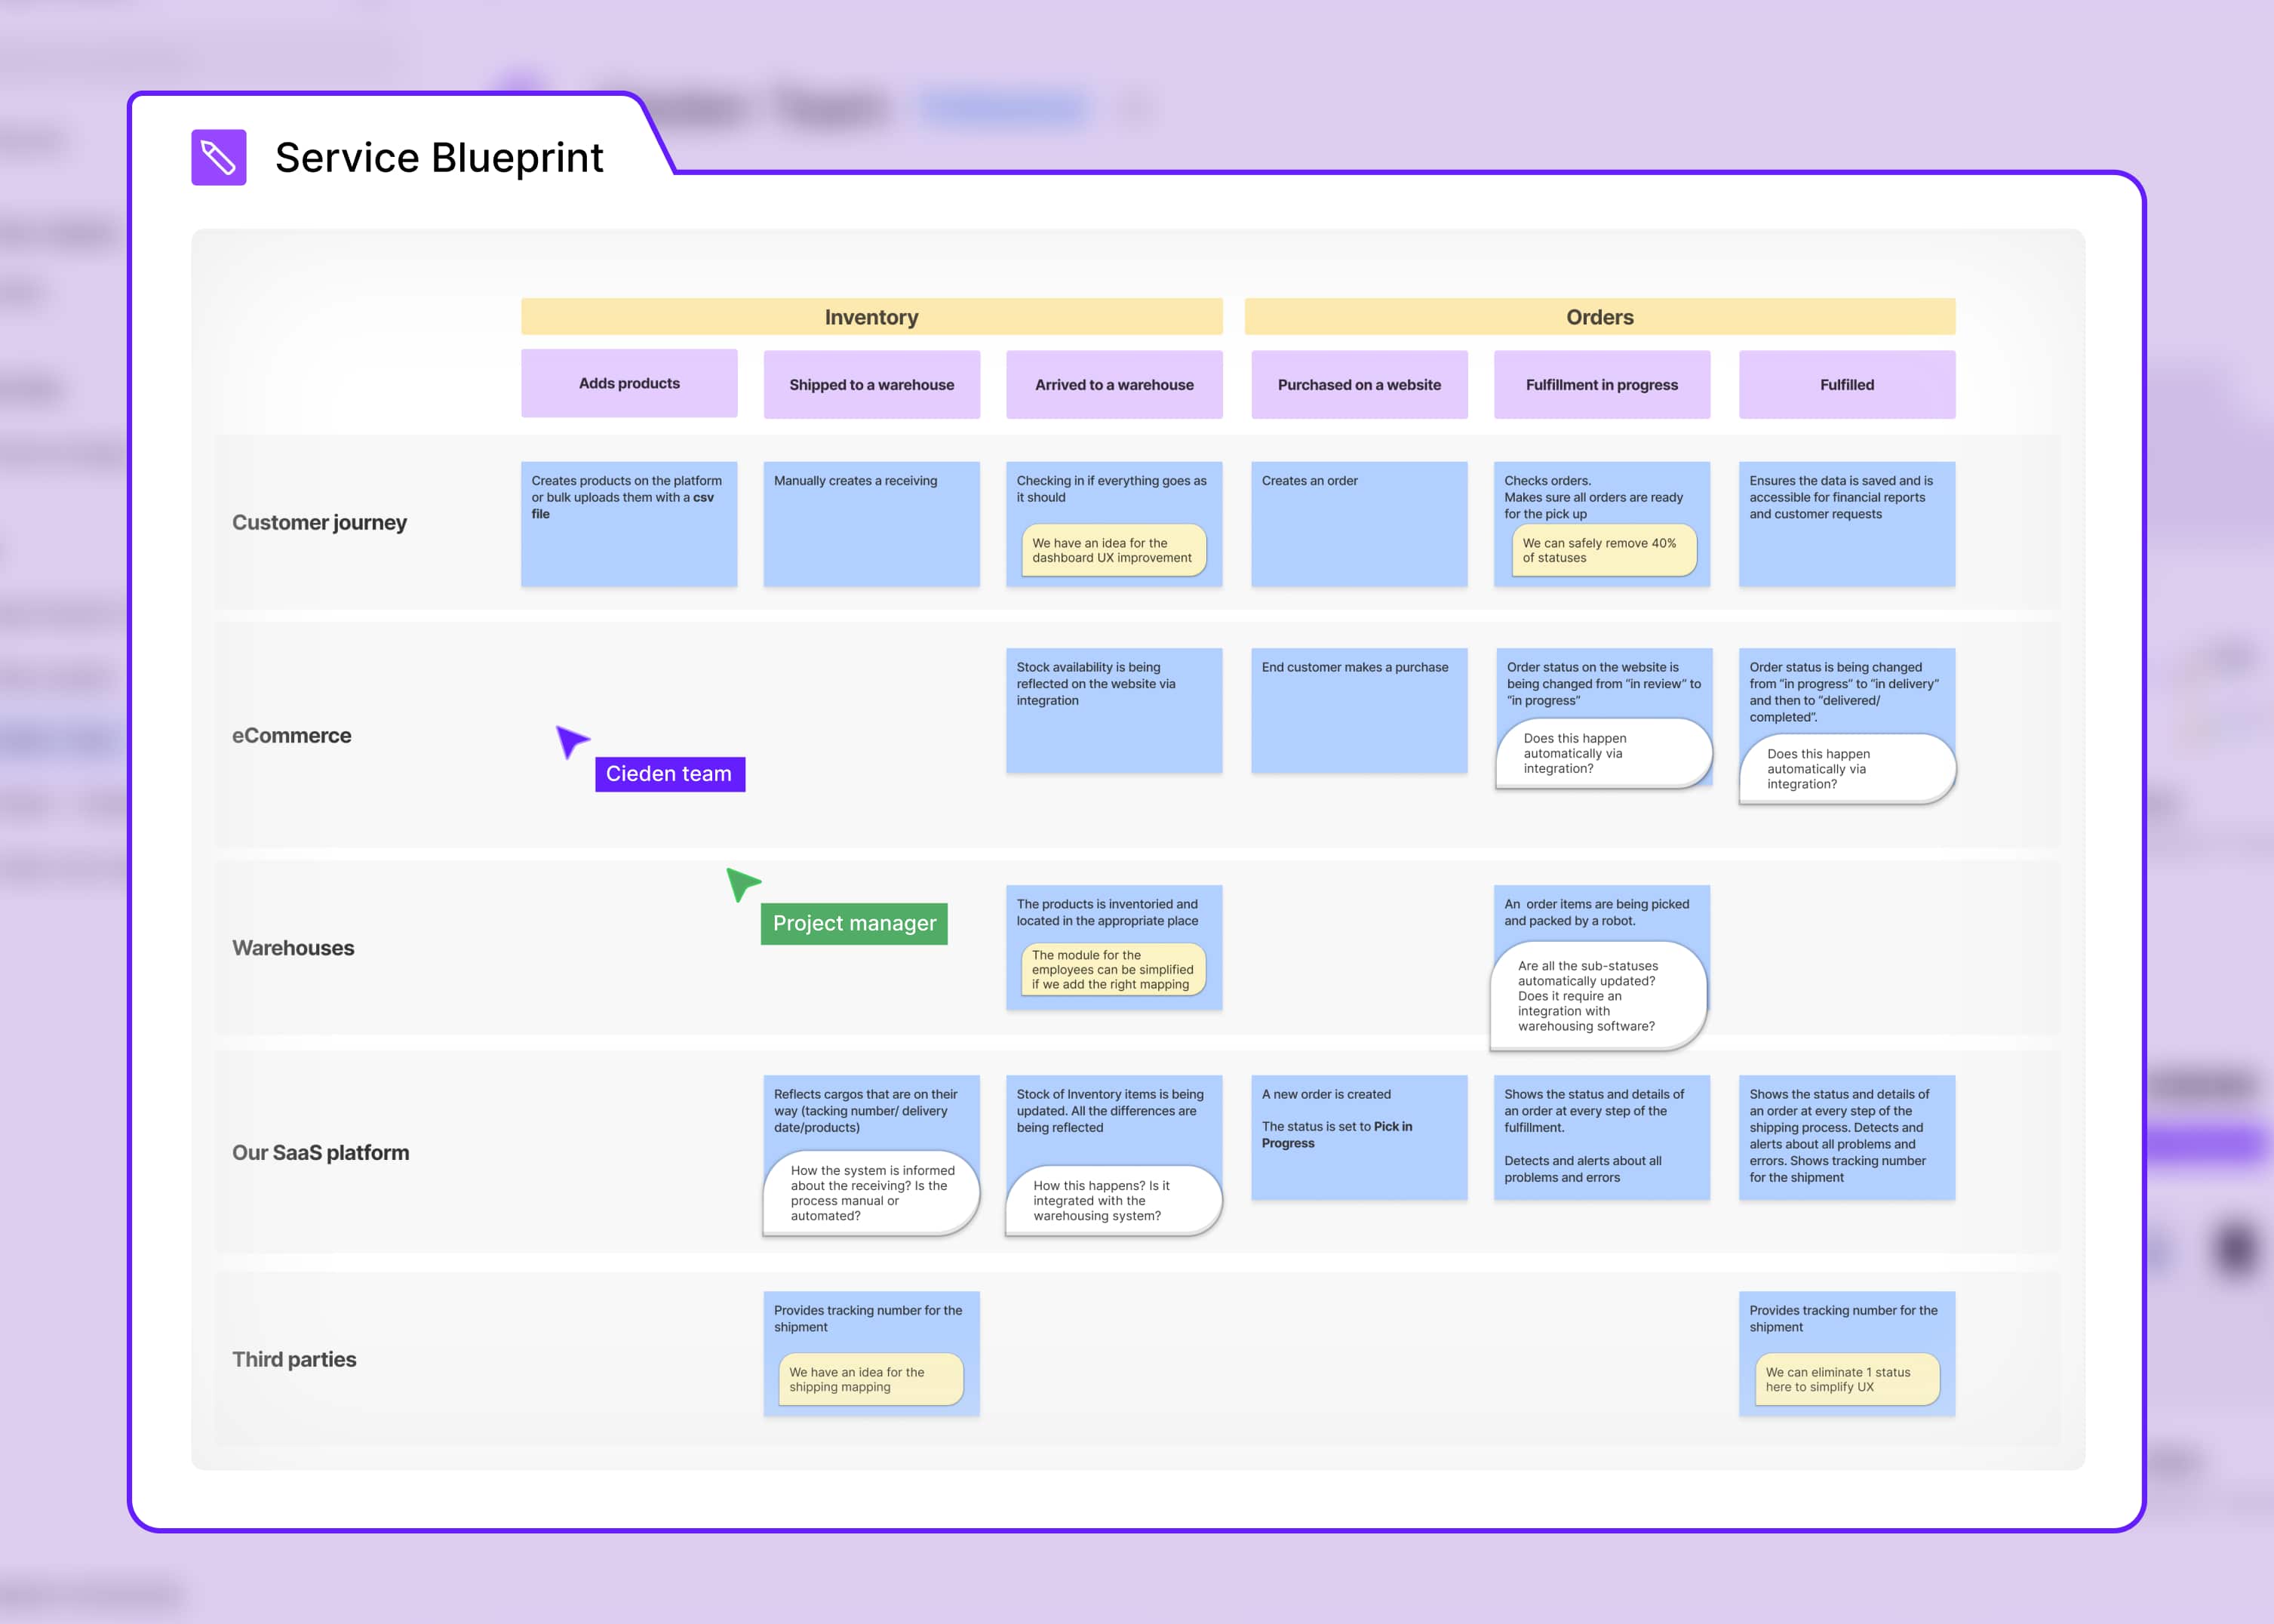The image size is (2274, 1624).
Task: Click the 'Purchased on a website' stage header
Action: coord(1358,384)
